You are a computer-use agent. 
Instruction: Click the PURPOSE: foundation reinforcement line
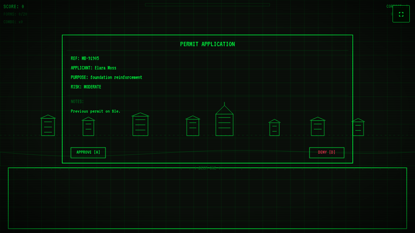point(106,77)
